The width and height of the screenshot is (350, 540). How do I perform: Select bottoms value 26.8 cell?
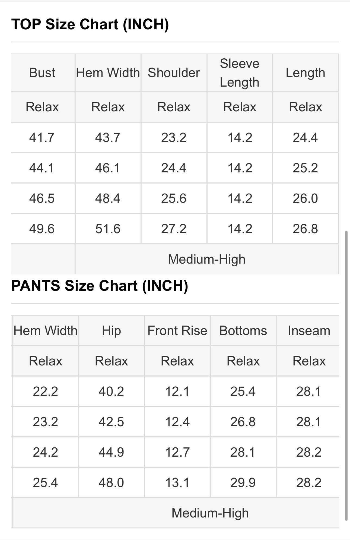click(243, 422)
